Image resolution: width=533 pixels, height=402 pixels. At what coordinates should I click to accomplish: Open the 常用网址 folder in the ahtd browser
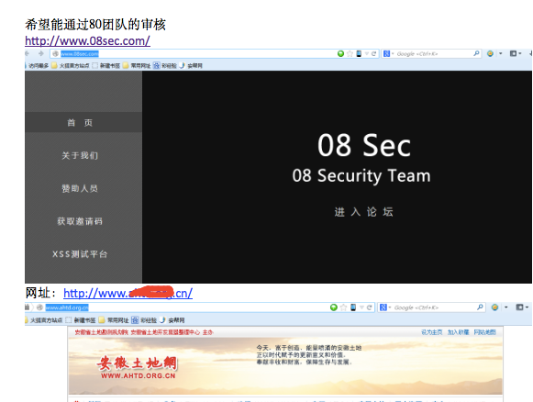(x=114, y=320)
